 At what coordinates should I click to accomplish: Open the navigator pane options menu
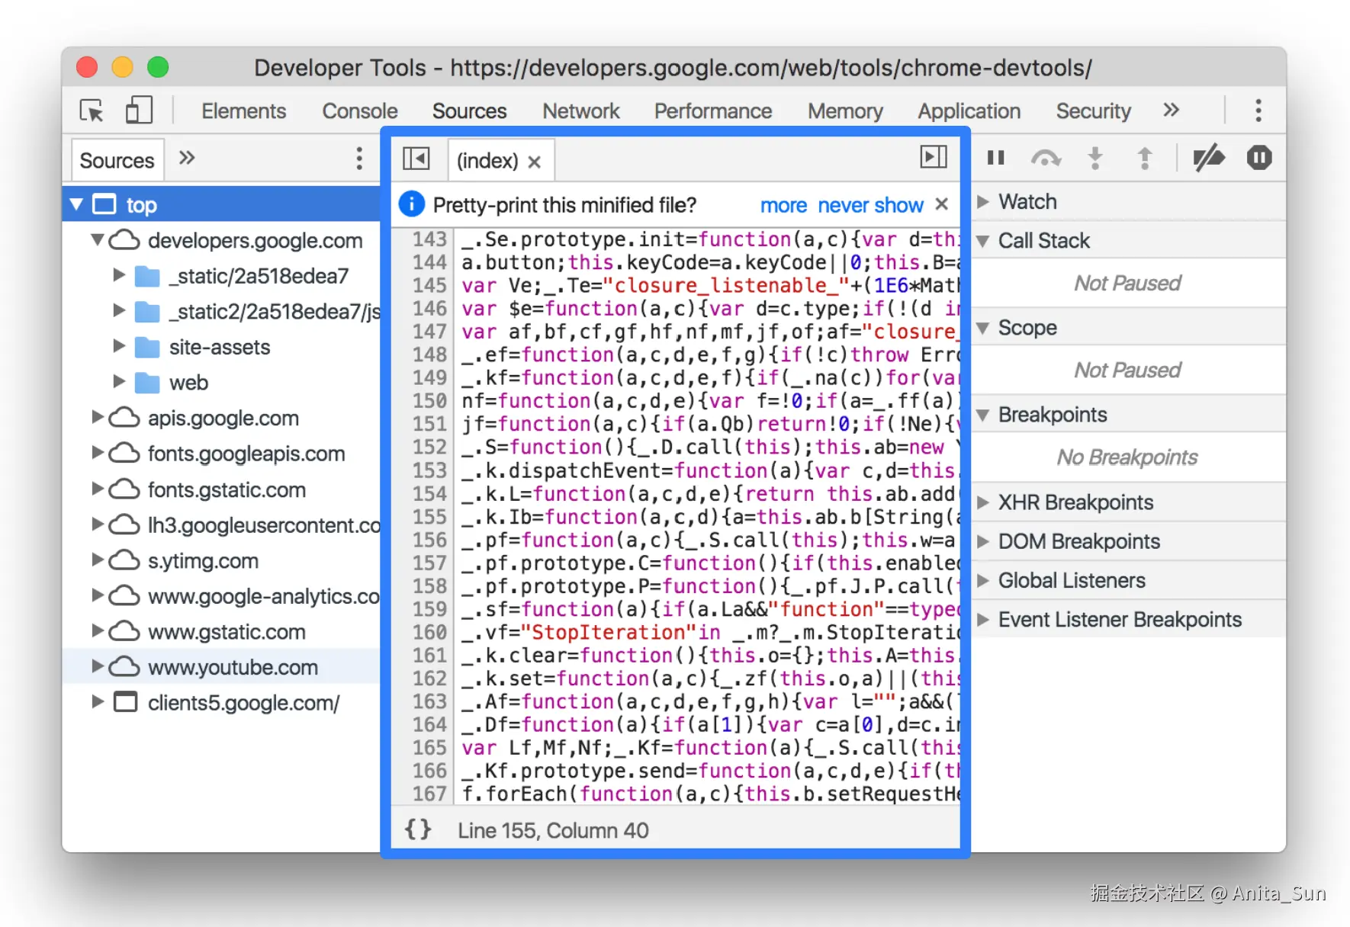point(359,159)
